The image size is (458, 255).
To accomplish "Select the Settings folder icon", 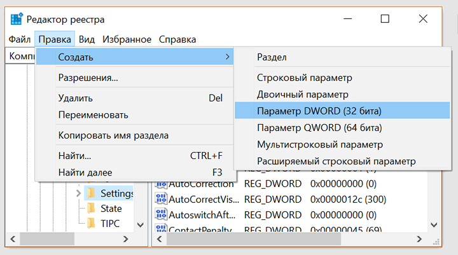I will click(91, 193).
